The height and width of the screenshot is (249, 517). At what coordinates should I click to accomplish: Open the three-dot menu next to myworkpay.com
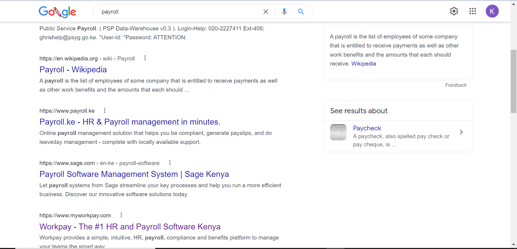click(121, 215)
